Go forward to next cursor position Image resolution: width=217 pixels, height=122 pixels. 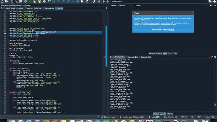[108, 1]
